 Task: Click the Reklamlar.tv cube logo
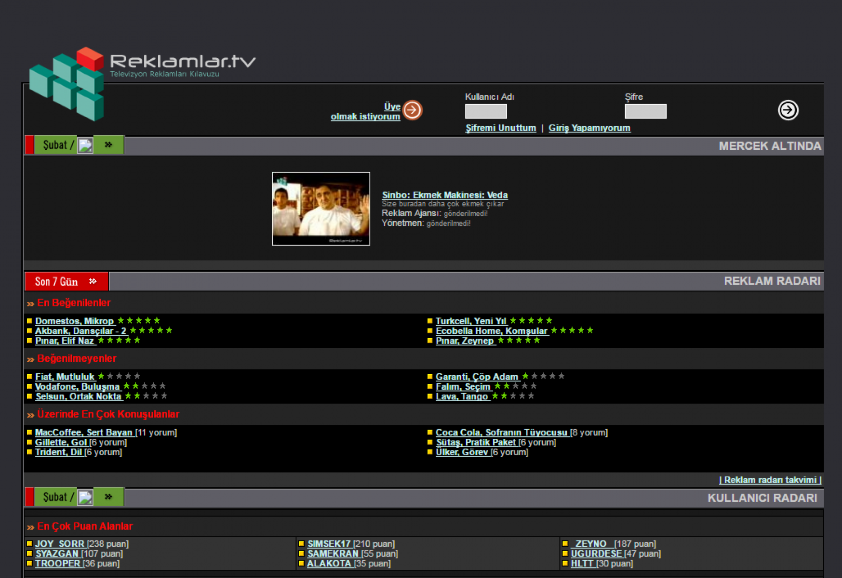click(67, 84)
